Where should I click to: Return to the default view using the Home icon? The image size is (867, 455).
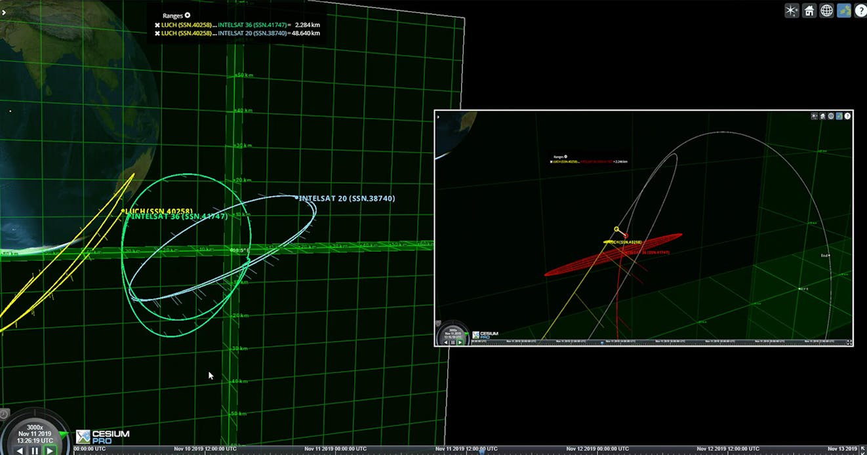(809, 10)
